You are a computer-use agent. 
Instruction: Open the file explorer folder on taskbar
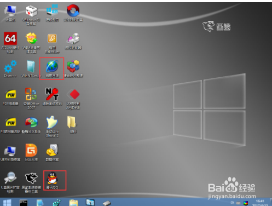click(x=73, y=203)
